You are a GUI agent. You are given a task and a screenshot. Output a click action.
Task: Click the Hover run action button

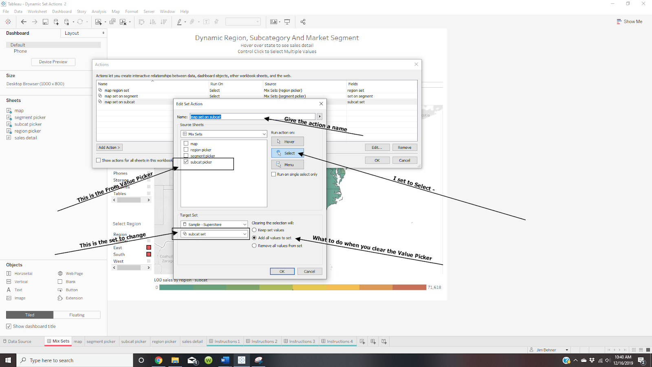pos(288,141)
